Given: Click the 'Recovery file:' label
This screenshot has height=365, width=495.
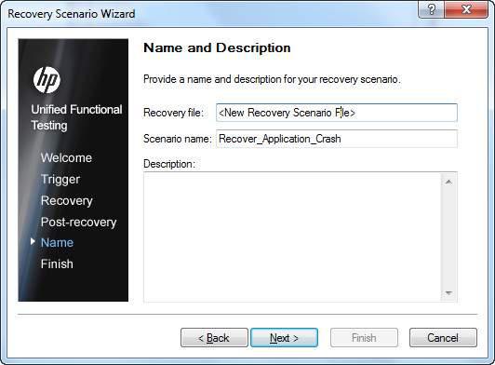Looking at the screenshot, I should [x=173, y=113].
